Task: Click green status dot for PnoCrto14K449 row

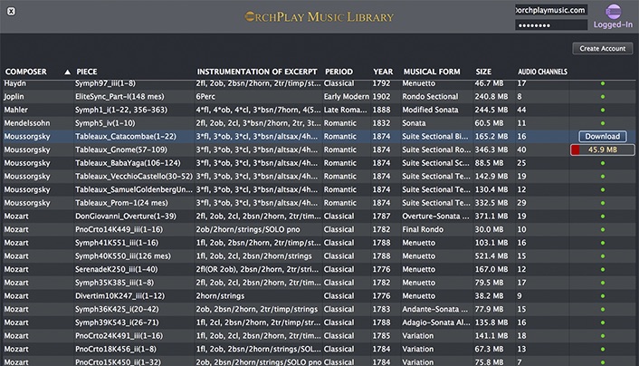Action: [603, 230]
